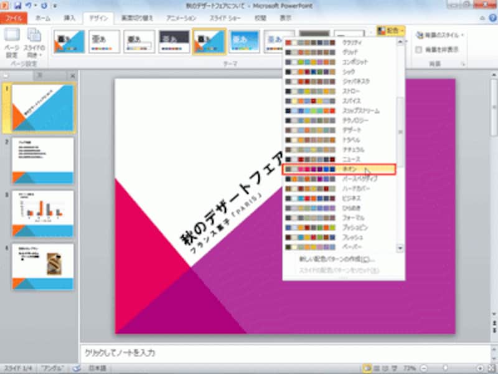Choose the スリップストリーム color scheme

click(x=339, y=111)
